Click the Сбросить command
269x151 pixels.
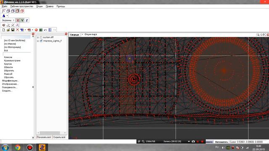click(x=9, y=77)
